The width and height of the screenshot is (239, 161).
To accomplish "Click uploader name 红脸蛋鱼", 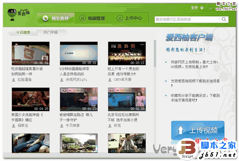I will [25, 80].
